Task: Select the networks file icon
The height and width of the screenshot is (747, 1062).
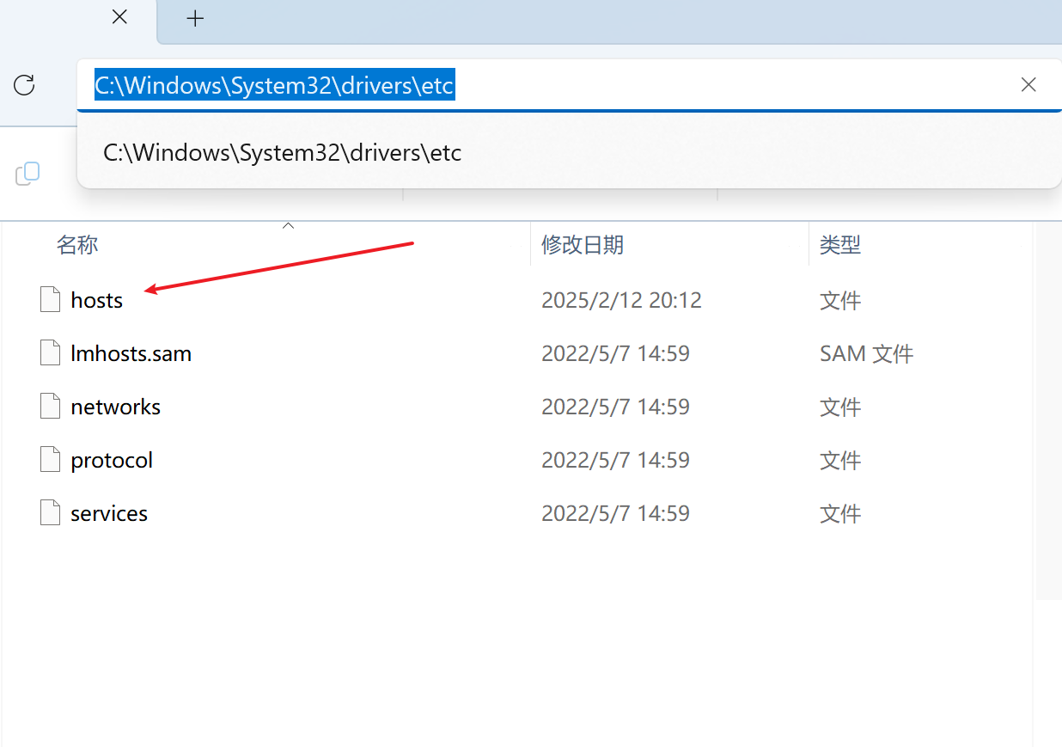Action: [x=51, y=407]
